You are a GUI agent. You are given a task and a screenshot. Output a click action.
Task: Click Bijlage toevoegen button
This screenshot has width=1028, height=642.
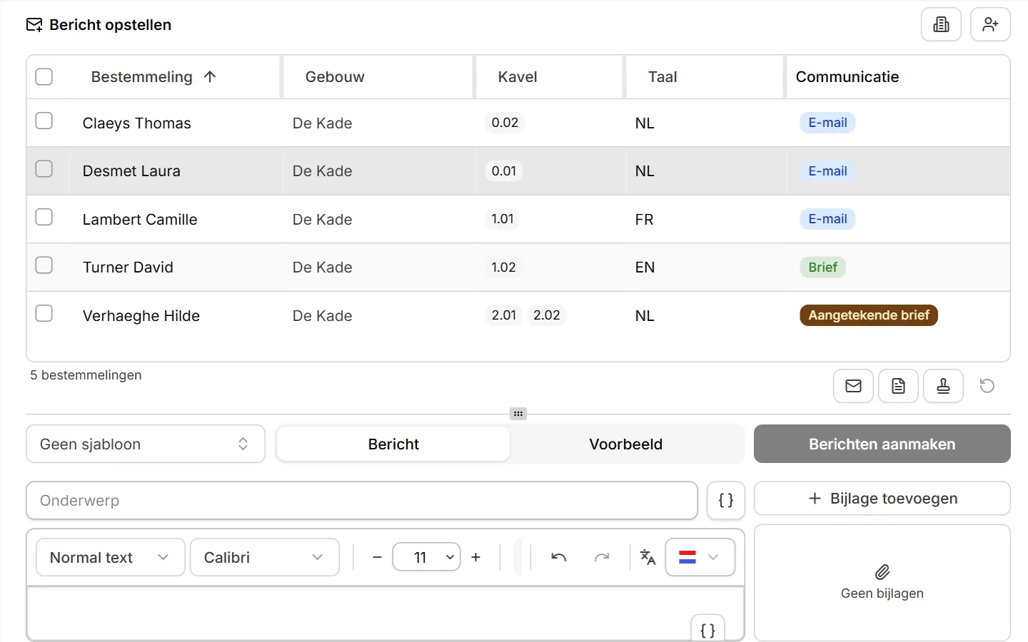tap(882, 499)
